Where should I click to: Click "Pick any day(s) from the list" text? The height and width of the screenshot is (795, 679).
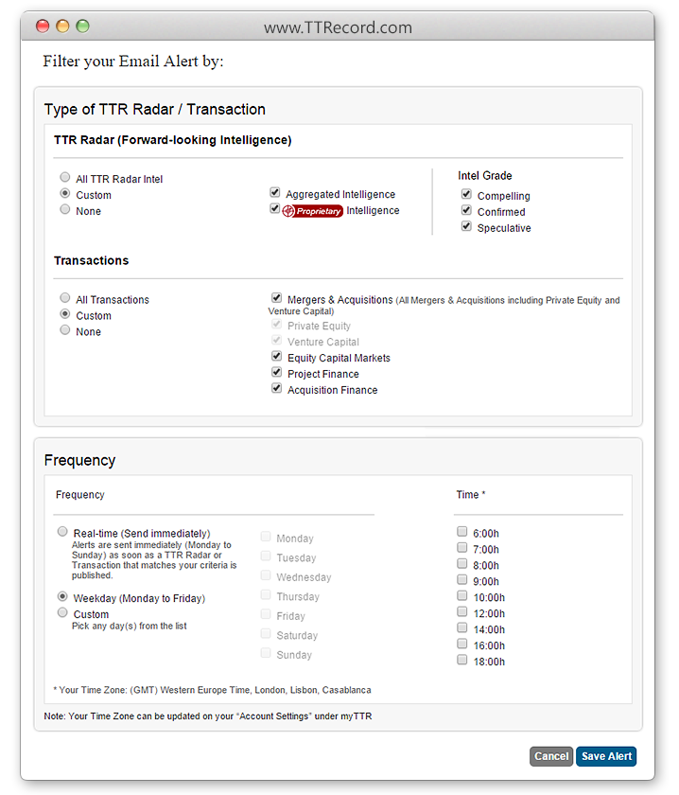point(130,627)
